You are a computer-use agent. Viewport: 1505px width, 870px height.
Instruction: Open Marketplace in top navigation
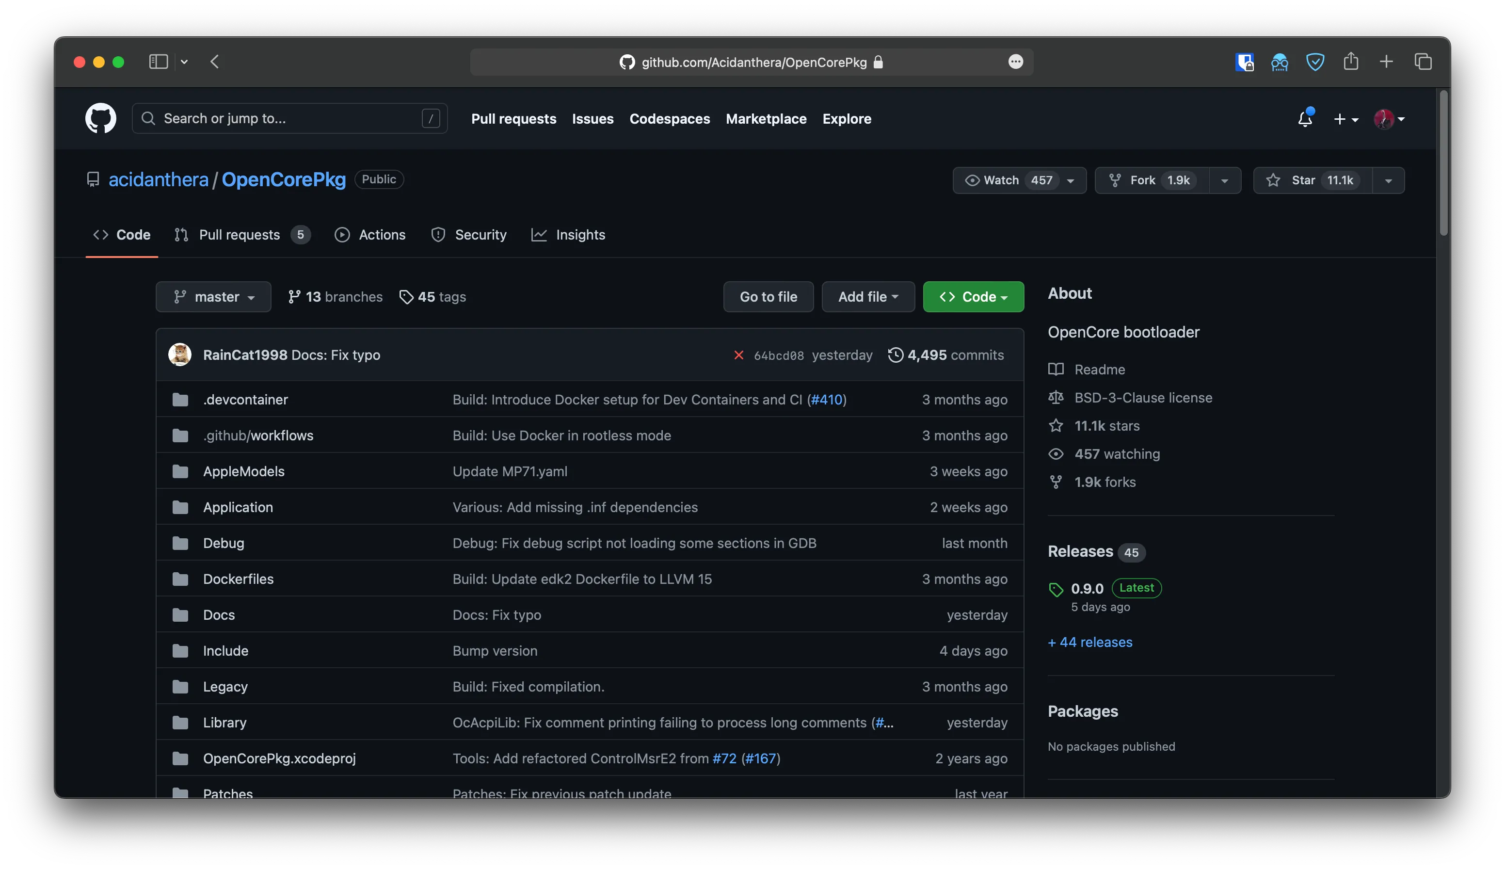click(766, 119)
